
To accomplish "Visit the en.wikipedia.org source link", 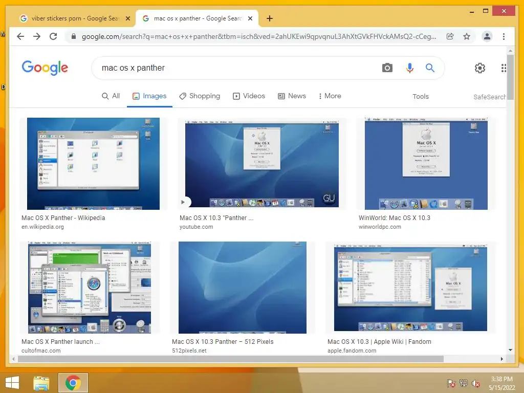I will tap(42, 227).
